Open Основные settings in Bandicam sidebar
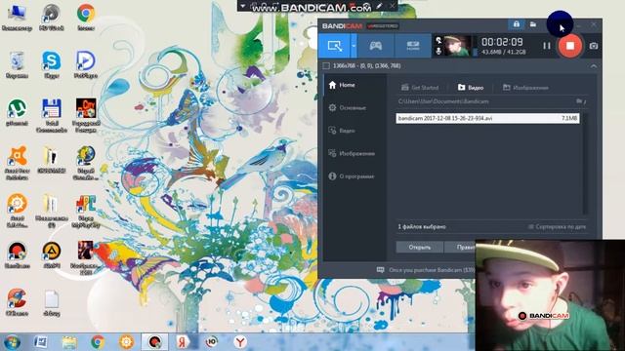 coord(348,107)
